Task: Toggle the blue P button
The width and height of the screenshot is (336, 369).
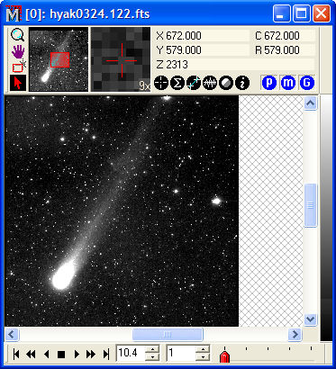Action: click(x=269, y=83)
